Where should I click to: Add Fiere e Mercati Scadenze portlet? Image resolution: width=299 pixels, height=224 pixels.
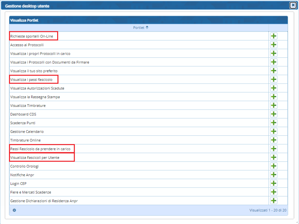pos(273,192)
